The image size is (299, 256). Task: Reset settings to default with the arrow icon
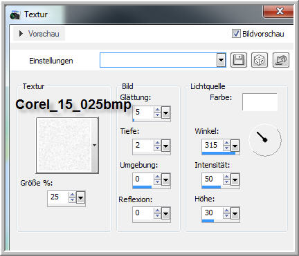point(281,60)
